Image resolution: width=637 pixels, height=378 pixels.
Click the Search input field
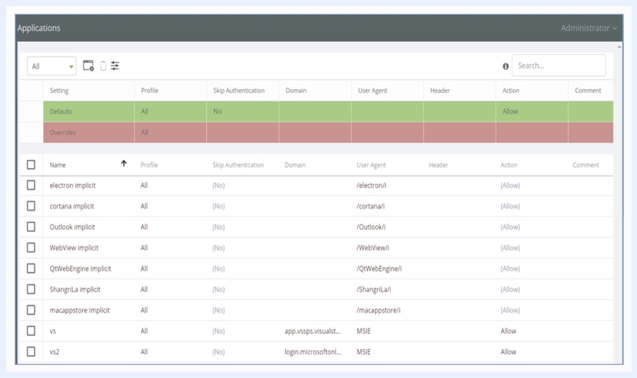coord(559,65)
